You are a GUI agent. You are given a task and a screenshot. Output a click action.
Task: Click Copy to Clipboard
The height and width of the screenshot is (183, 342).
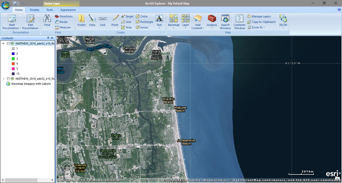261,22
